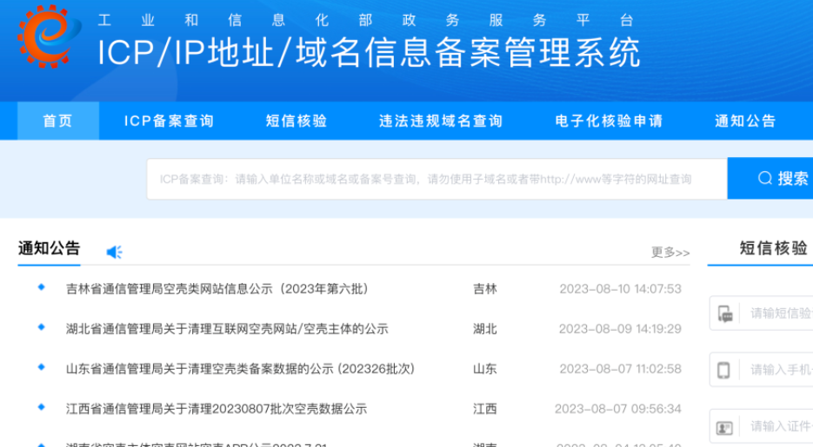Click the speaker announcement icon
The image size is (813, 447).
click(x=114, y=252)
